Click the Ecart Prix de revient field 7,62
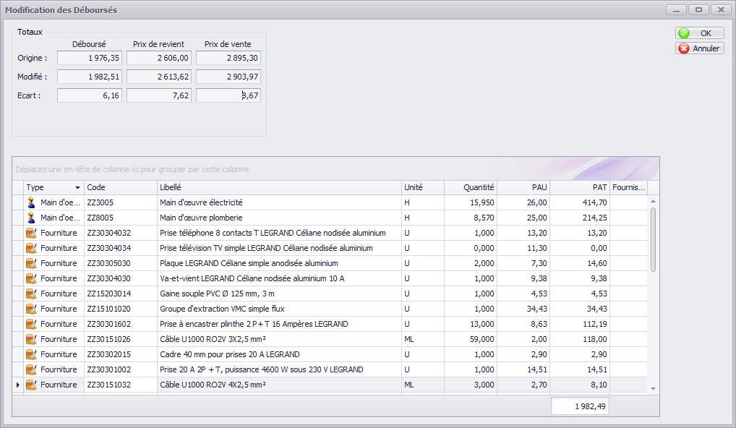Image resolution: width=736 pixels, height=428 pixels. (x=159, y=95)
